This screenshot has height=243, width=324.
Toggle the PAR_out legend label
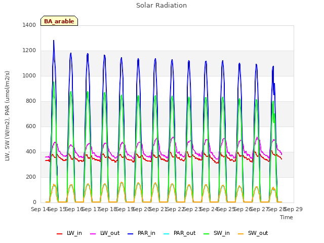click(x=184, y=233)
